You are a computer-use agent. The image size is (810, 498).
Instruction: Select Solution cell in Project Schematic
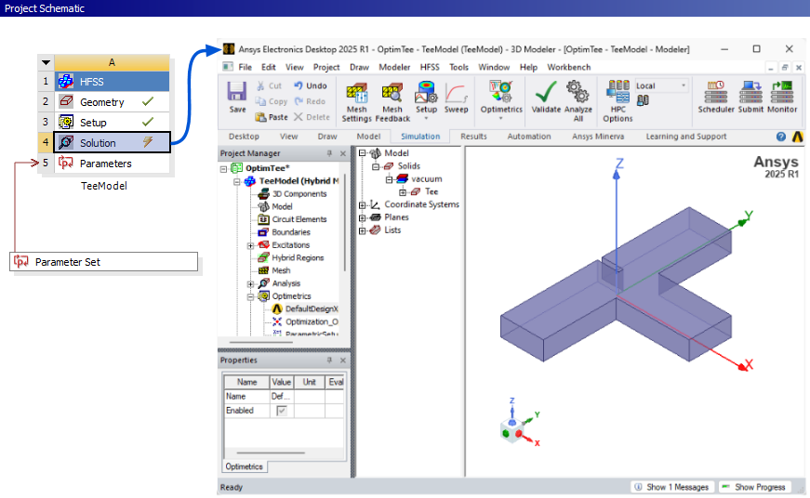click(x=113, y=143)
